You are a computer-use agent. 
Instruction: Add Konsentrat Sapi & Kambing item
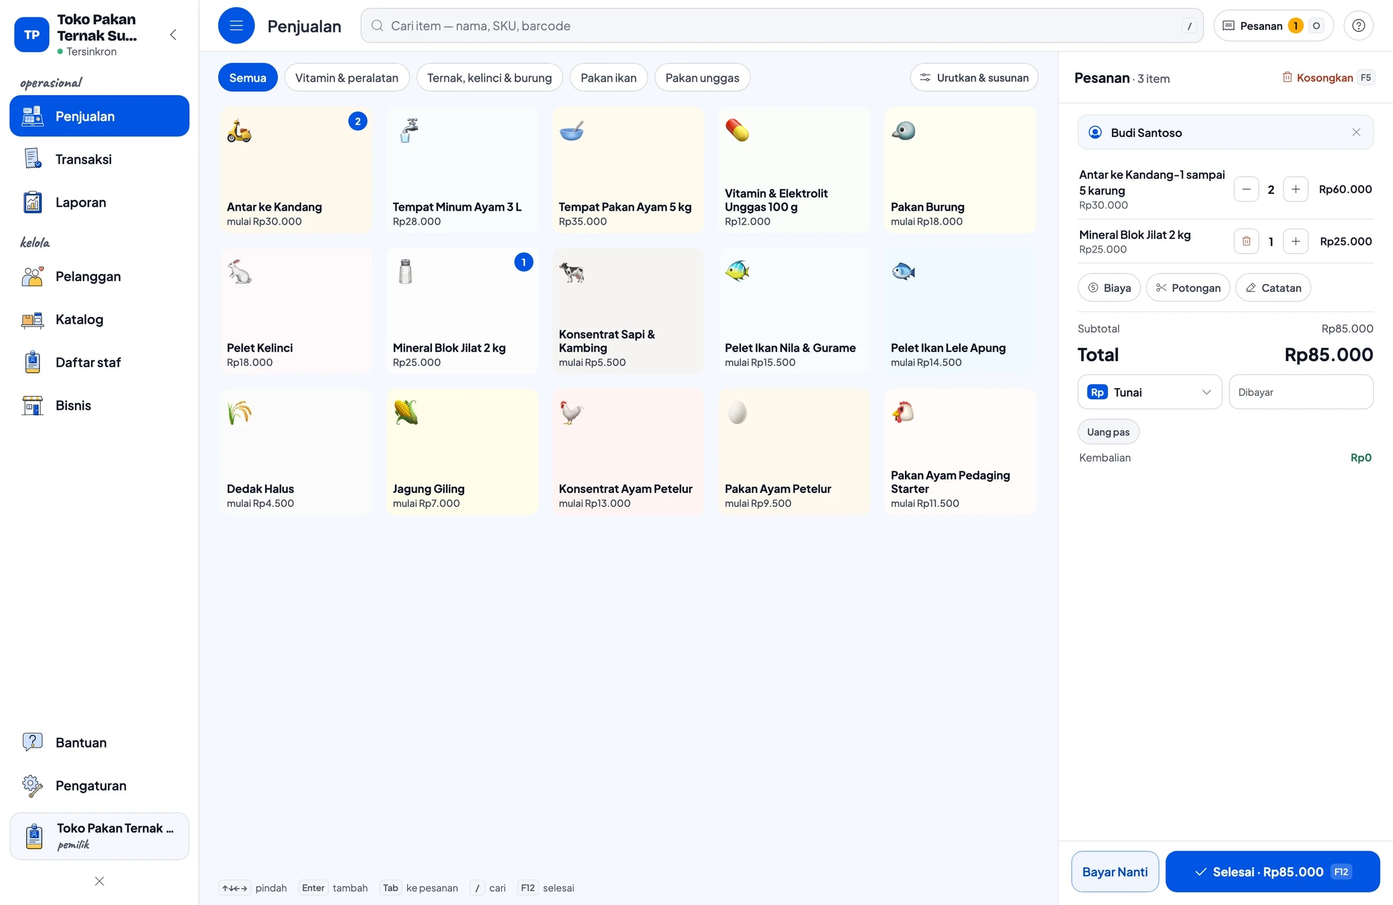pos(627,311)
